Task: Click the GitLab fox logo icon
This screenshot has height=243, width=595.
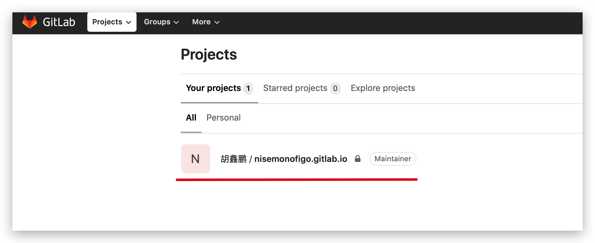Action: [30, 22]
